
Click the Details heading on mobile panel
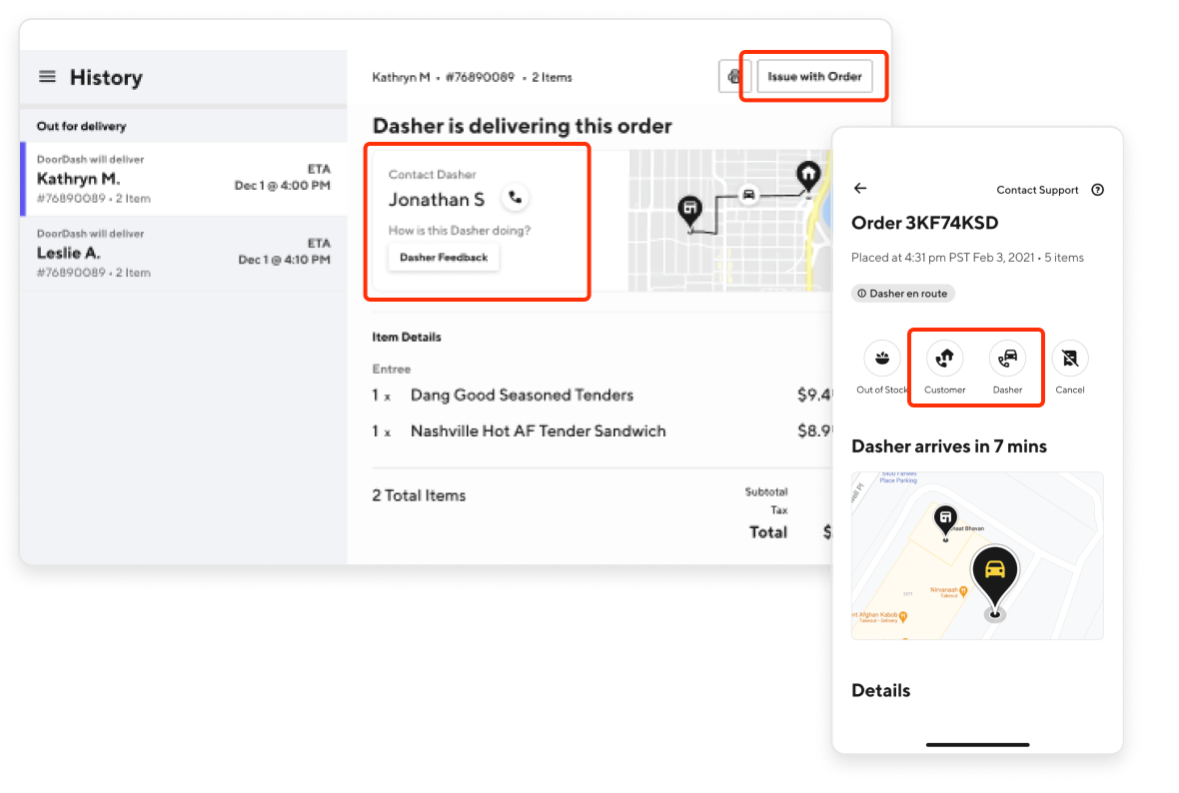point(880,691)
